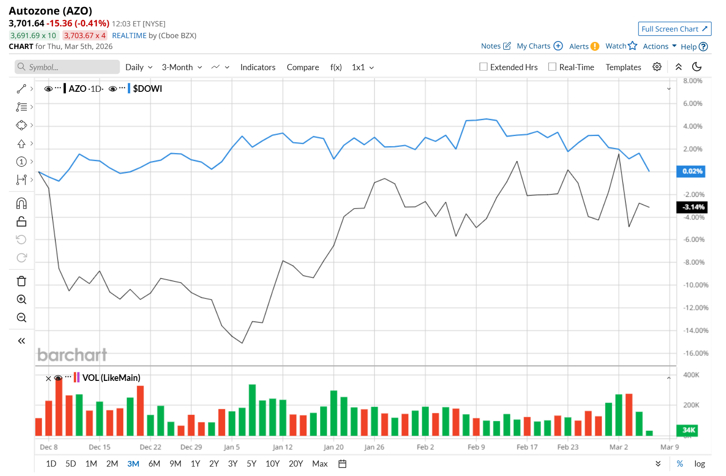The width and height of the screenshot is (726, 476).
Task: Focus the Symbol search field
Action: [67, 67]
